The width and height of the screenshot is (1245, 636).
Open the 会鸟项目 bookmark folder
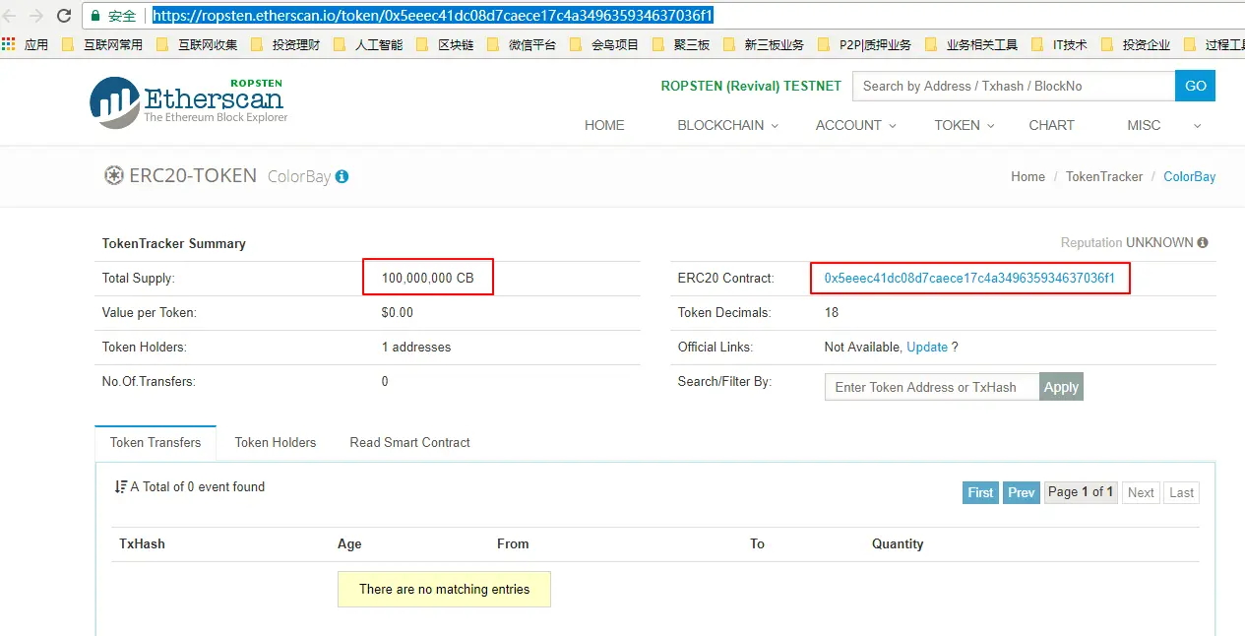tap(604, 44)
